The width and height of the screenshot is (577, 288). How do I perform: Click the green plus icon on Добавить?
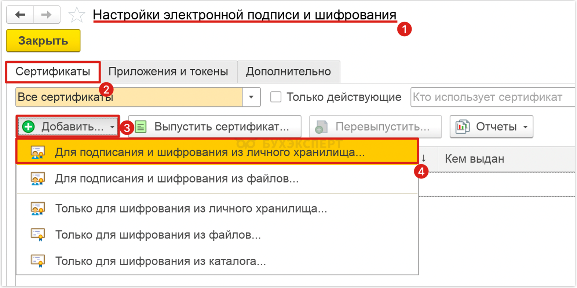coord(29,127)
